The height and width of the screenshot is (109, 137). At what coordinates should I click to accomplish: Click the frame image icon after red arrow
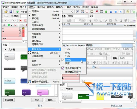(101, 12)
